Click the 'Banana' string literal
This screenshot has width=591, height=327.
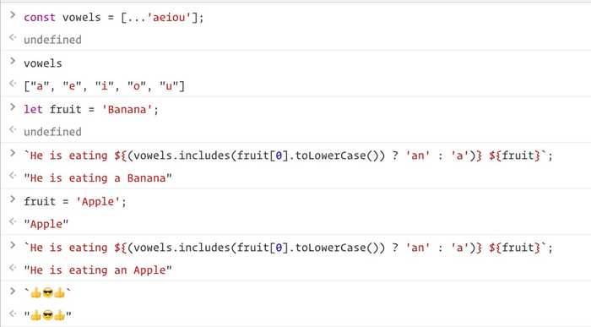pos(127,109)
